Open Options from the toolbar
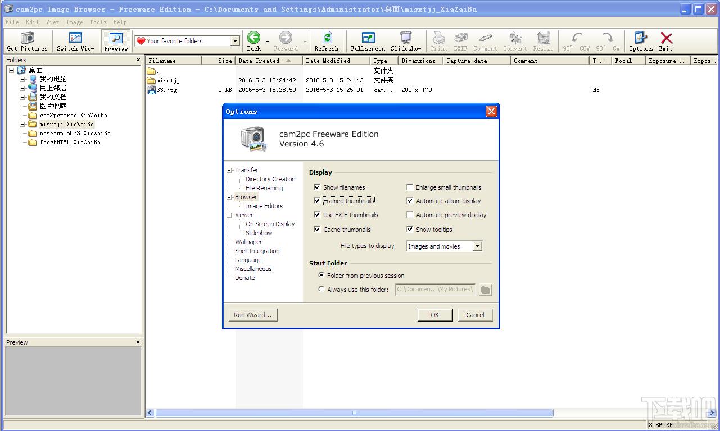Screen dimensions: 720x431 click(641, 38)
